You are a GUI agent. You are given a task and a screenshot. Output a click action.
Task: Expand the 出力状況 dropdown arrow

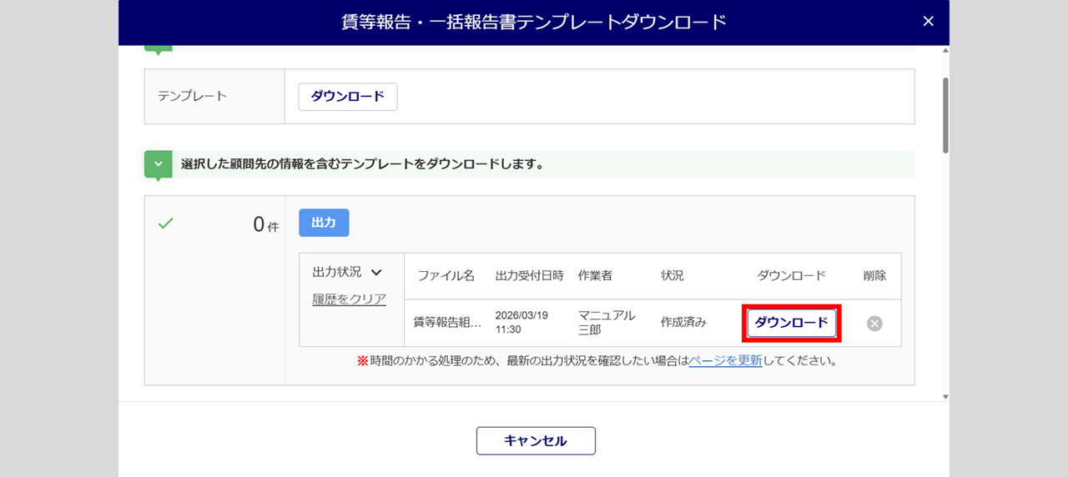[375, 273]
